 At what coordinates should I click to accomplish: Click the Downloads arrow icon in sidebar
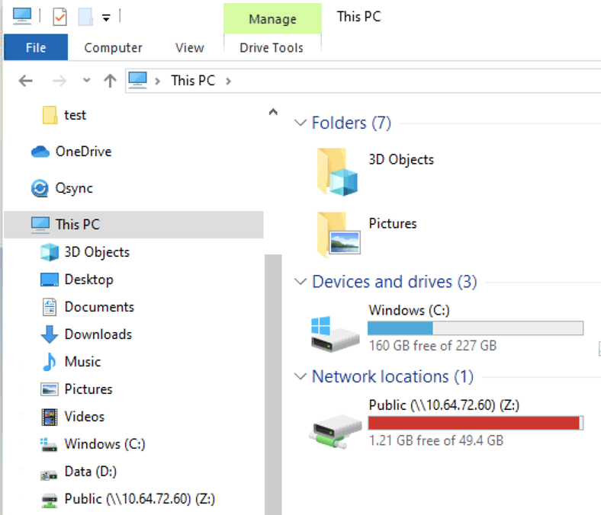pyautogui.click(x=50, y=334)
